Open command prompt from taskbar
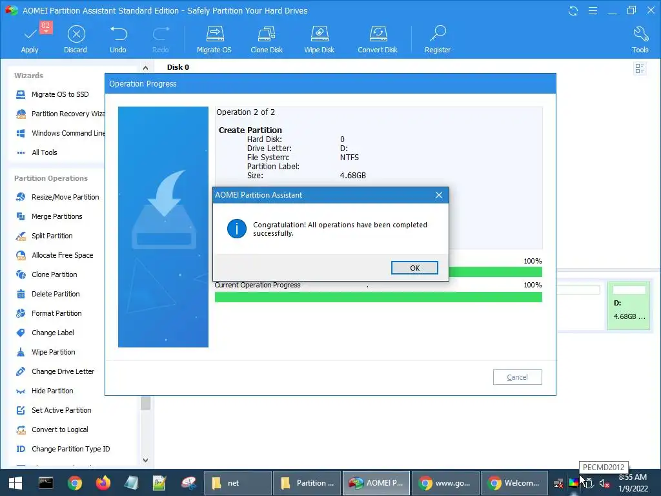The width and height of the screenshot is (661, 496). click(x=46, y=483)
